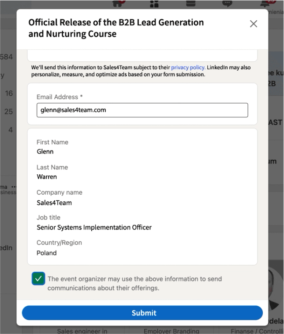Viewport: 284px width, 334px height.
Task: Select the Country/Region value Poland
Action: 47,253
